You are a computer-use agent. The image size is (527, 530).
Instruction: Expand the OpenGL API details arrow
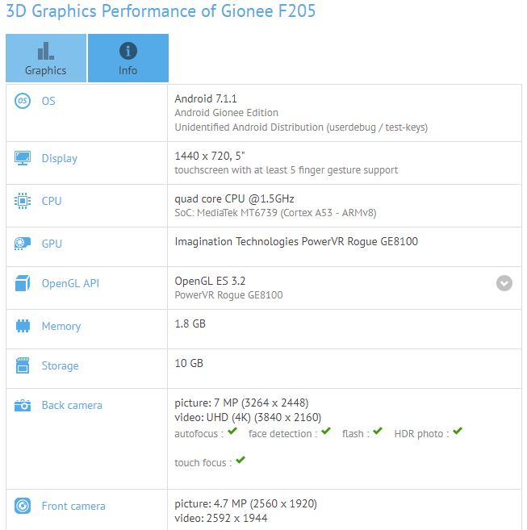point(504,283)
